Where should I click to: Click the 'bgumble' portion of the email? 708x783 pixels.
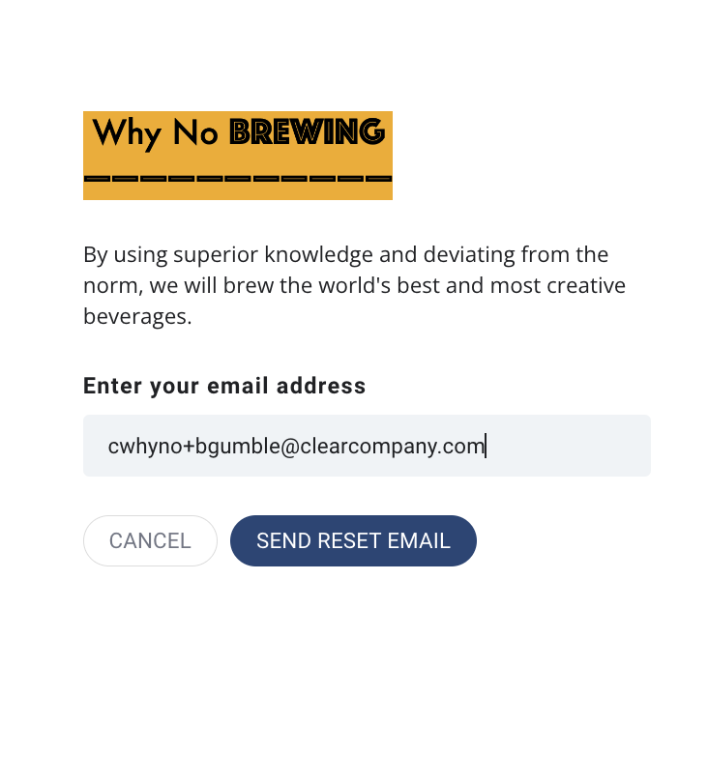click(x=237, y=446)
